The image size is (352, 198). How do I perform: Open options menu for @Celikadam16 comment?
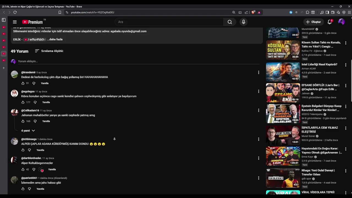258,110
